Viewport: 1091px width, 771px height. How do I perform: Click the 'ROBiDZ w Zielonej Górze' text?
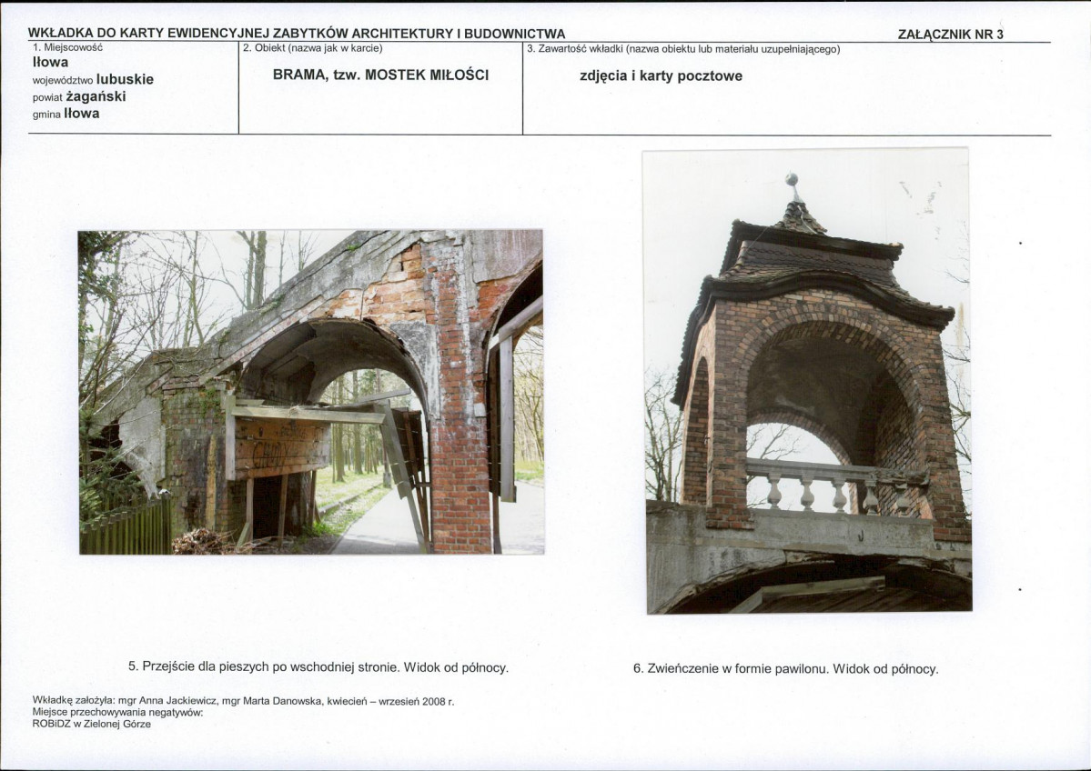[x=91, y=724]
